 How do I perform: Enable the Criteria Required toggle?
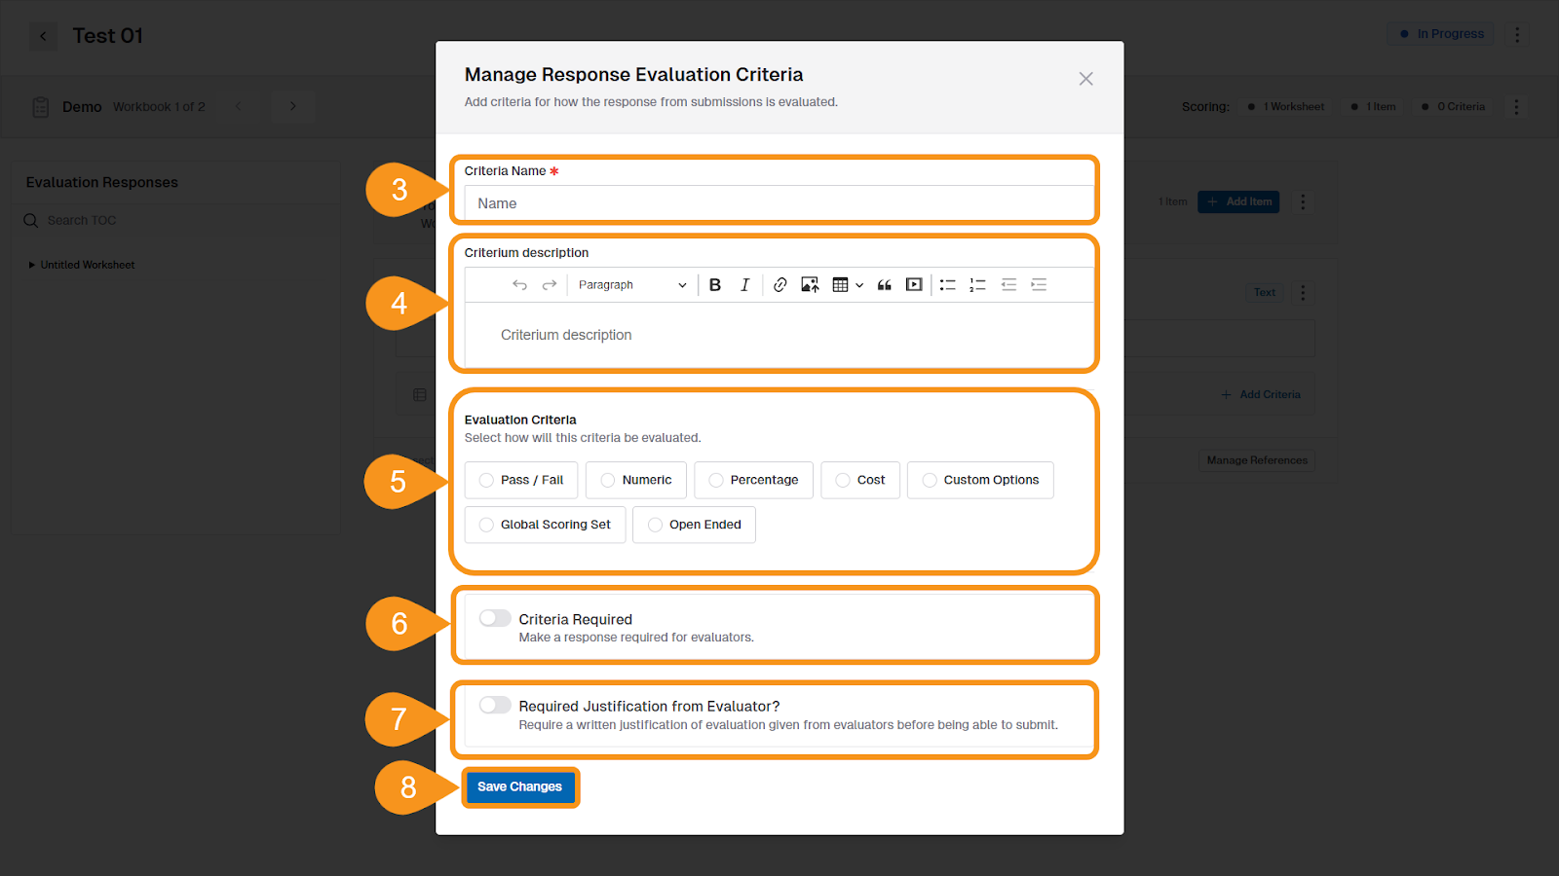(494, 618)
